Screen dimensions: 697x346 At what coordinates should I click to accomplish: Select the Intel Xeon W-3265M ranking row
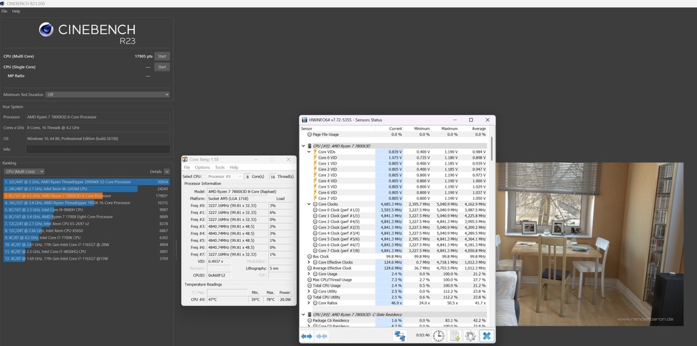[86, 189]
